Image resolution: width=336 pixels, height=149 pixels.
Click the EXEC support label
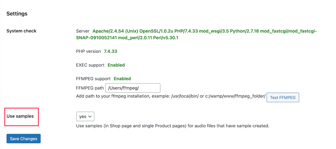pyautogui.click(x=90, y=65)
